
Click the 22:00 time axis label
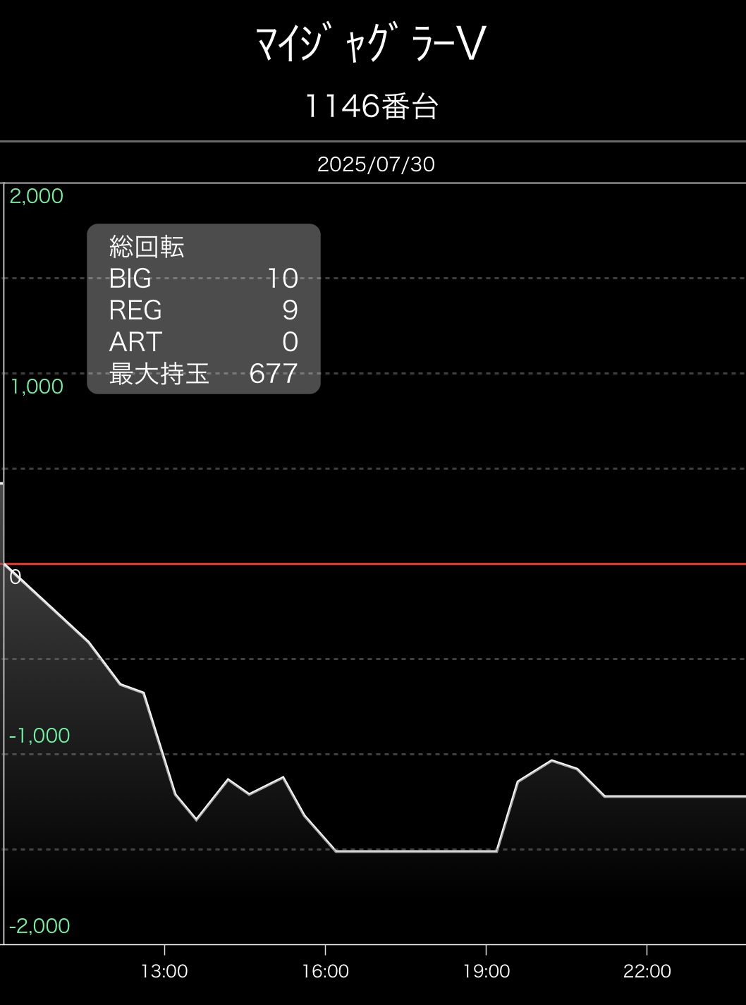647,972
